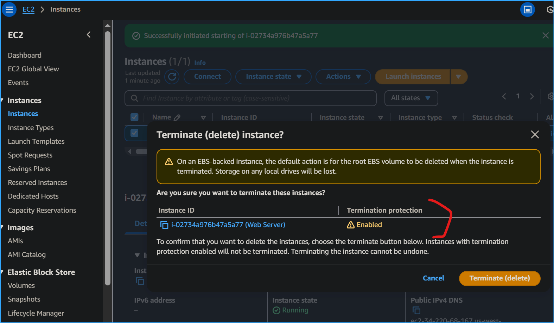The image size is (554, 323).
Task: Toggle the select-all instances checkbox
Action: pos(134,117)
